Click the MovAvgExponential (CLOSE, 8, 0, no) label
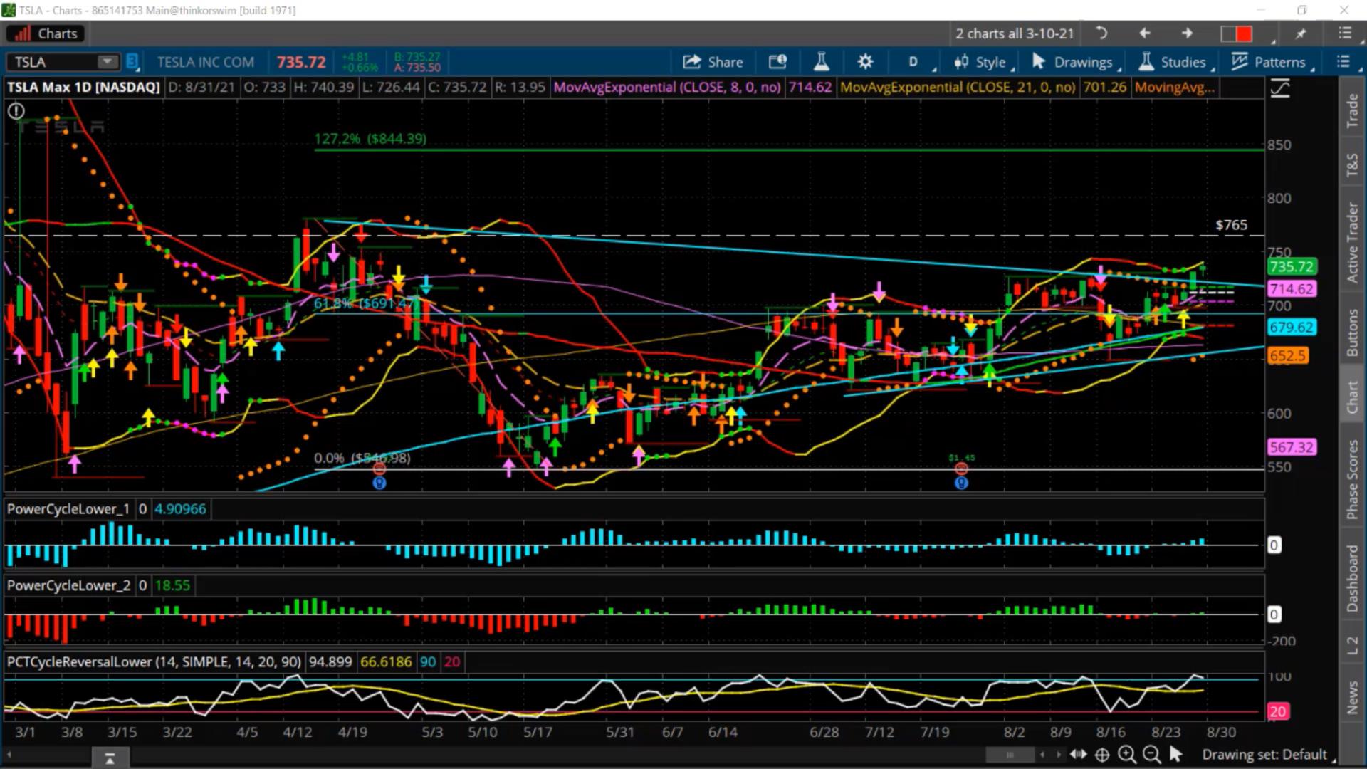The height and width of the screenshot is (769, 1367). point(667,87)
